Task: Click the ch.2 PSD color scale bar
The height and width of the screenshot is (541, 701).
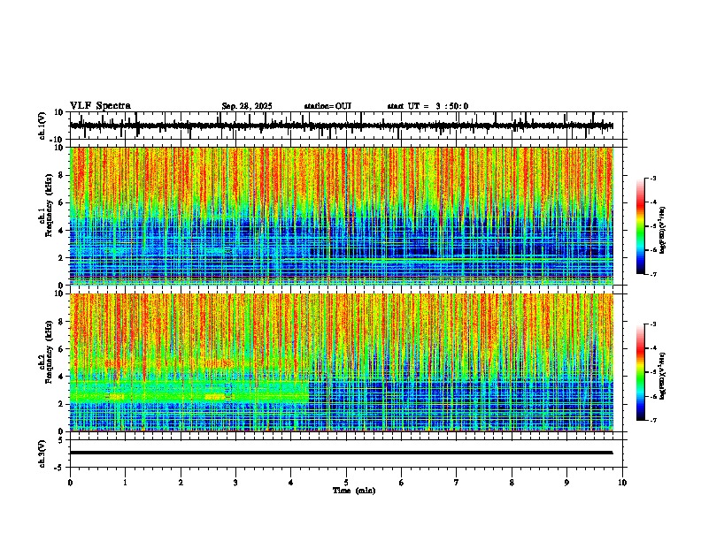Action: tap(641, 372)
